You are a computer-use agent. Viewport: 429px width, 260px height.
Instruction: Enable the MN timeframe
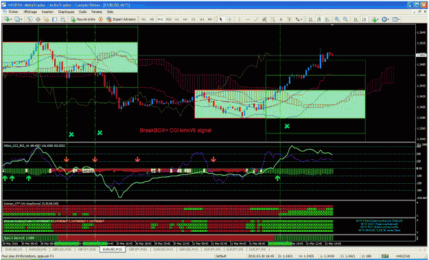tap(210, 19)
